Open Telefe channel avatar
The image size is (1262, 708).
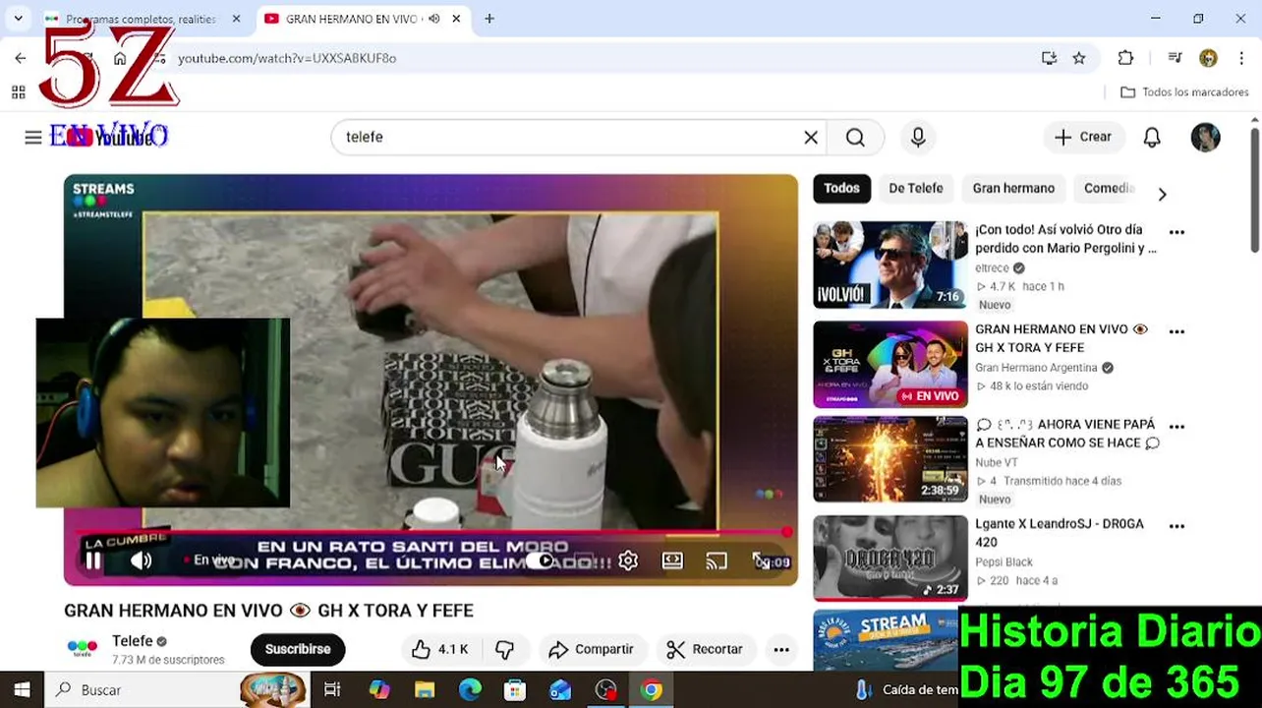pos(83,648)
